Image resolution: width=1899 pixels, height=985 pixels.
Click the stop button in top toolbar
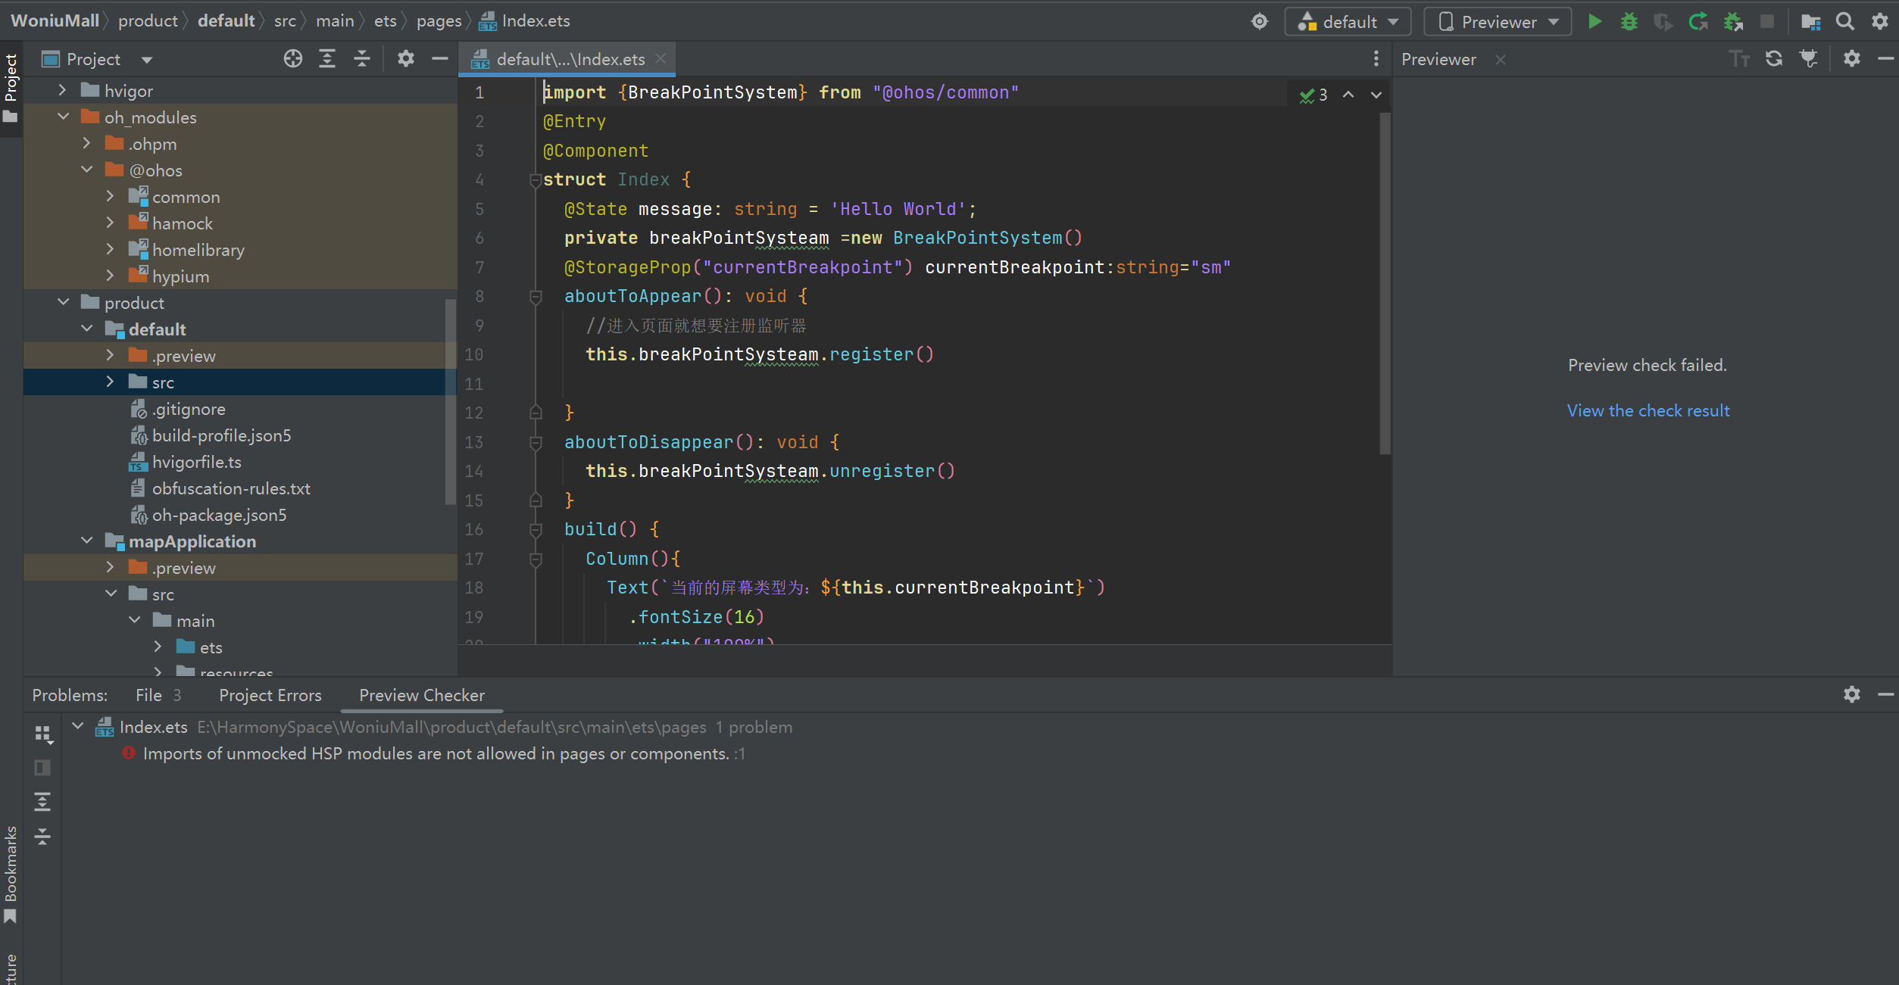[x=1767, y=21]
